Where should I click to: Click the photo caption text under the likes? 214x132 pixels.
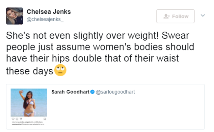click(x=28, y=124)
